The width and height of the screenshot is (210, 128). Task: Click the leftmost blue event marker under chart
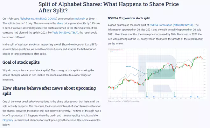click(x=147, y=97)
